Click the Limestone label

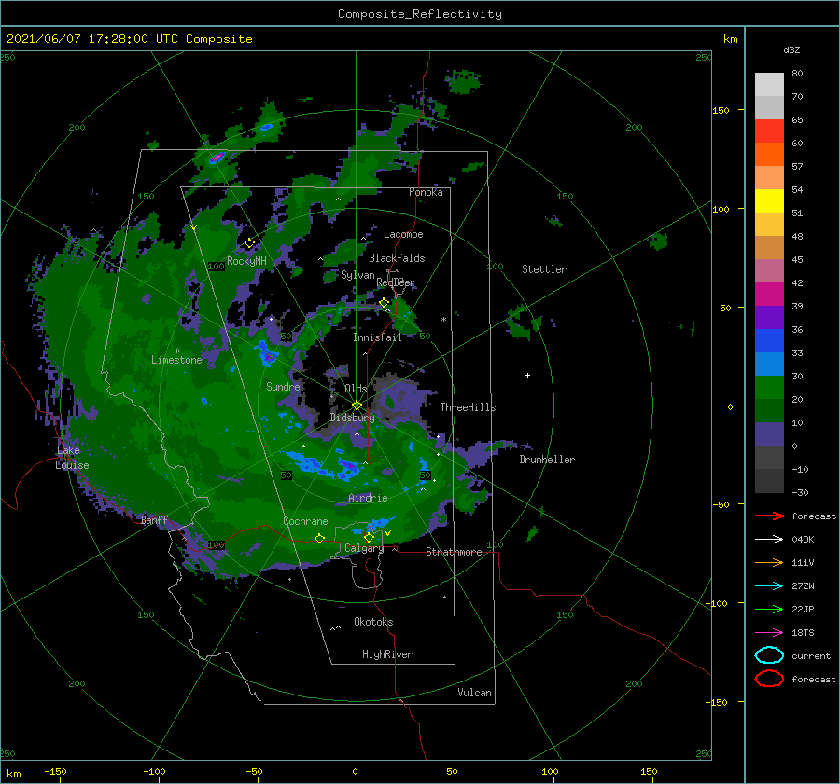point(176,360)
